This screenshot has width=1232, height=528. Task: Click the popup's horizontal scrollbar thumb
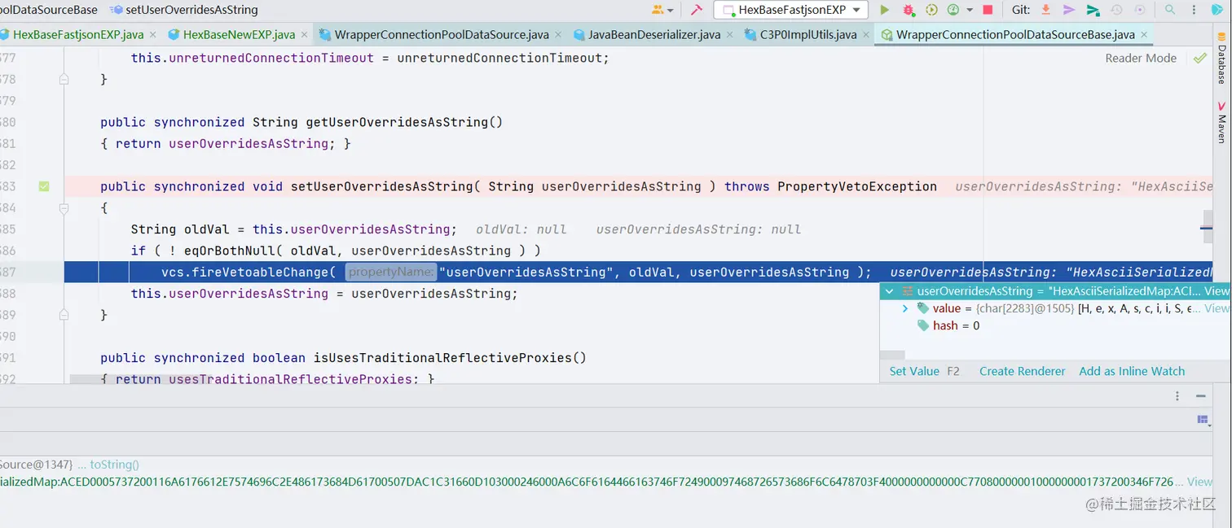[892, 355]
